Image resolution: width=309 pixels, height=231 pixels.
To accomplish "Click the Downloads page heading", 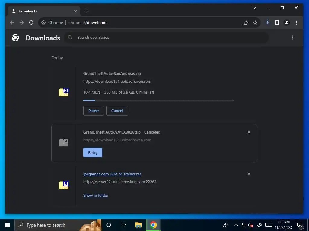I will pos(43,38).
